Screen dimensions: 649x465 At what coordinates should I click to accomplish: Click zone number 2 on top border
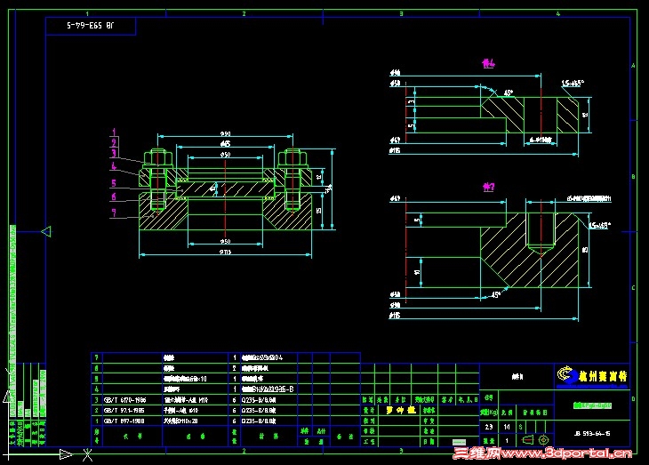click(244, 13)
